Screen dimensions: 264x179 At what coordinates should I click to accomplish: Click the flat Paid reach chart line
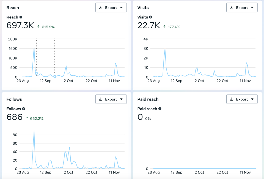click(x=204, y=168)
